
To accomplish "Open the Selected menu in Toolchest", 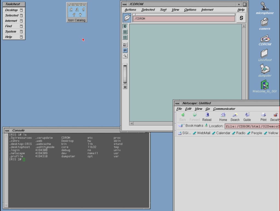I will (14, 15).
